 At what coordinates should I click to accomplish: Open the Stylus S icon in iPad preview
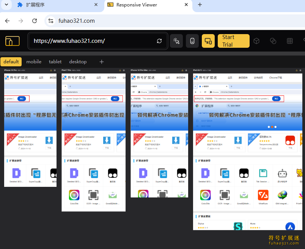tap(238, 226)
